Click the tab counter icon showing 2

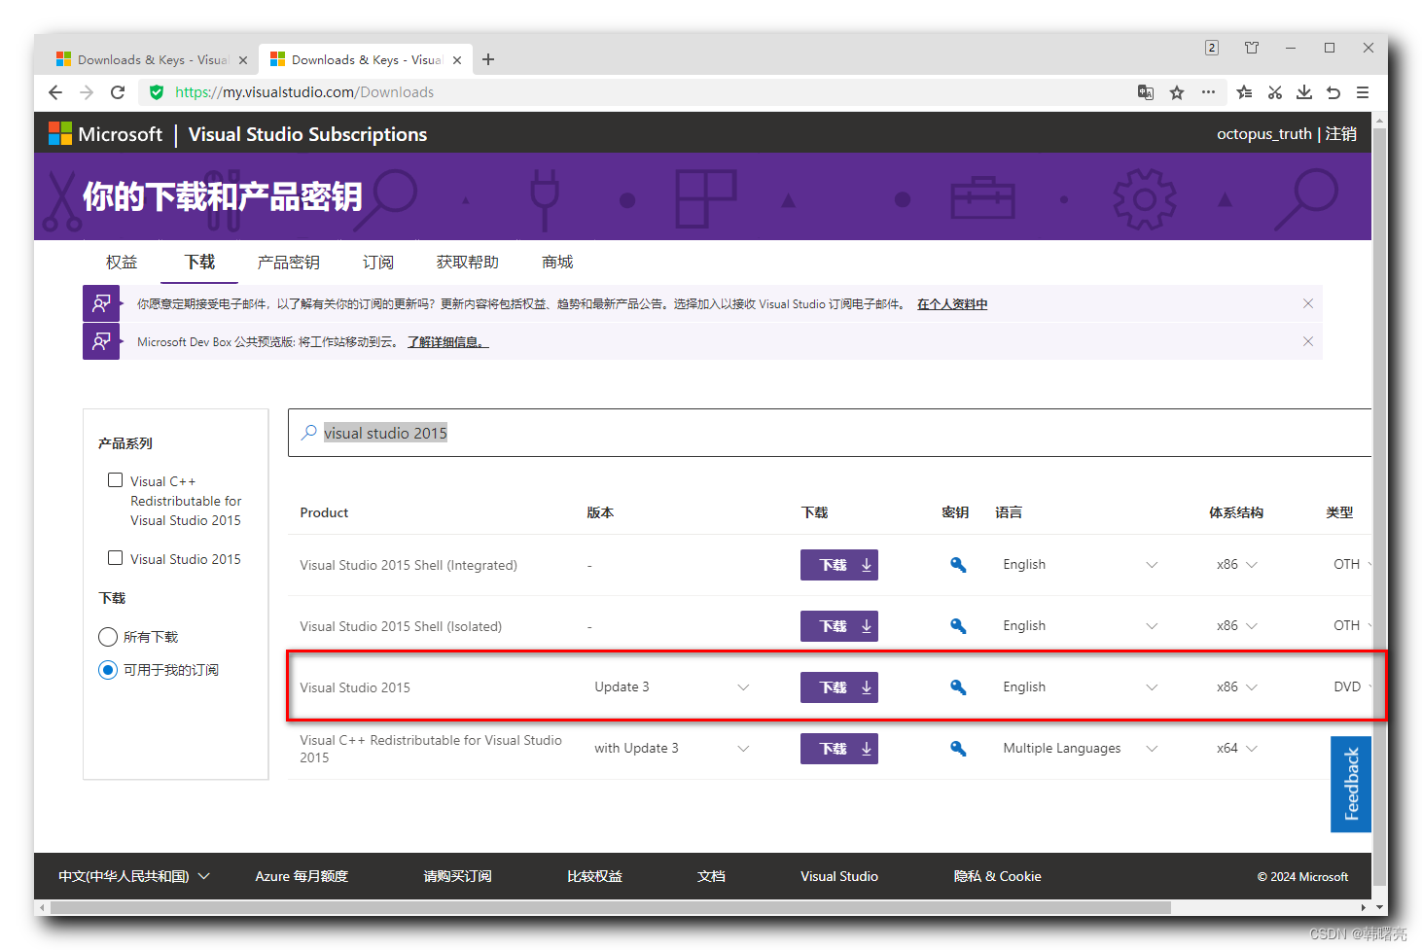[x=1212, y=48]
